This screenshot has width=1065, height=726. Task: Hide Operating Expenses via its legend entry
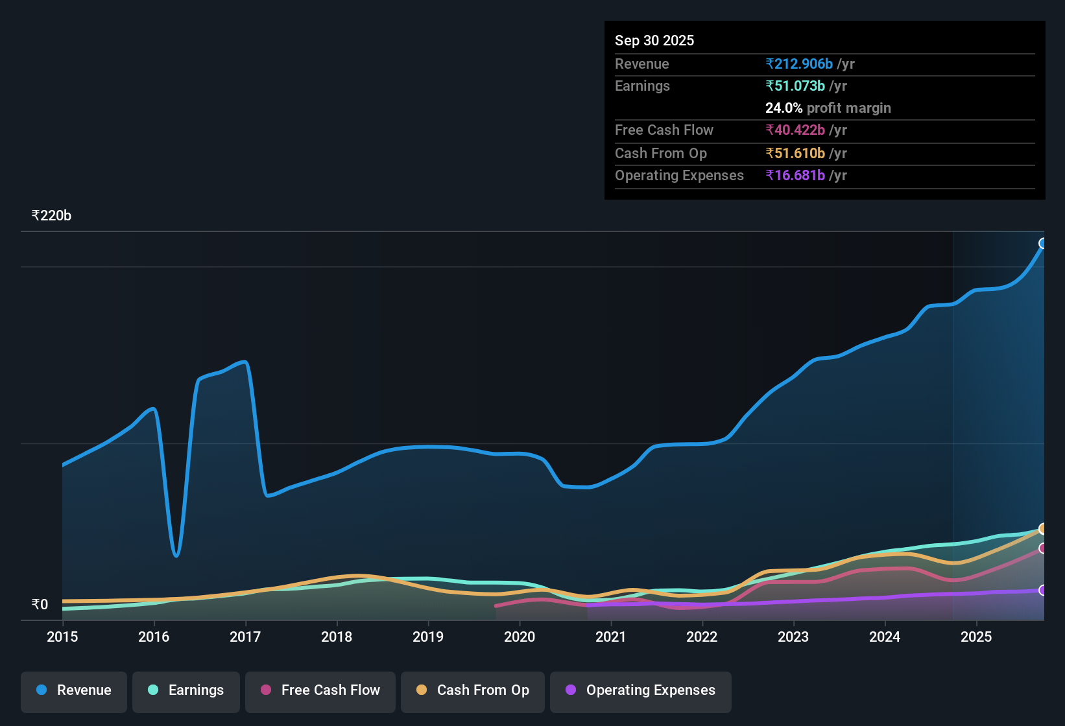click(x=640, y=690)
